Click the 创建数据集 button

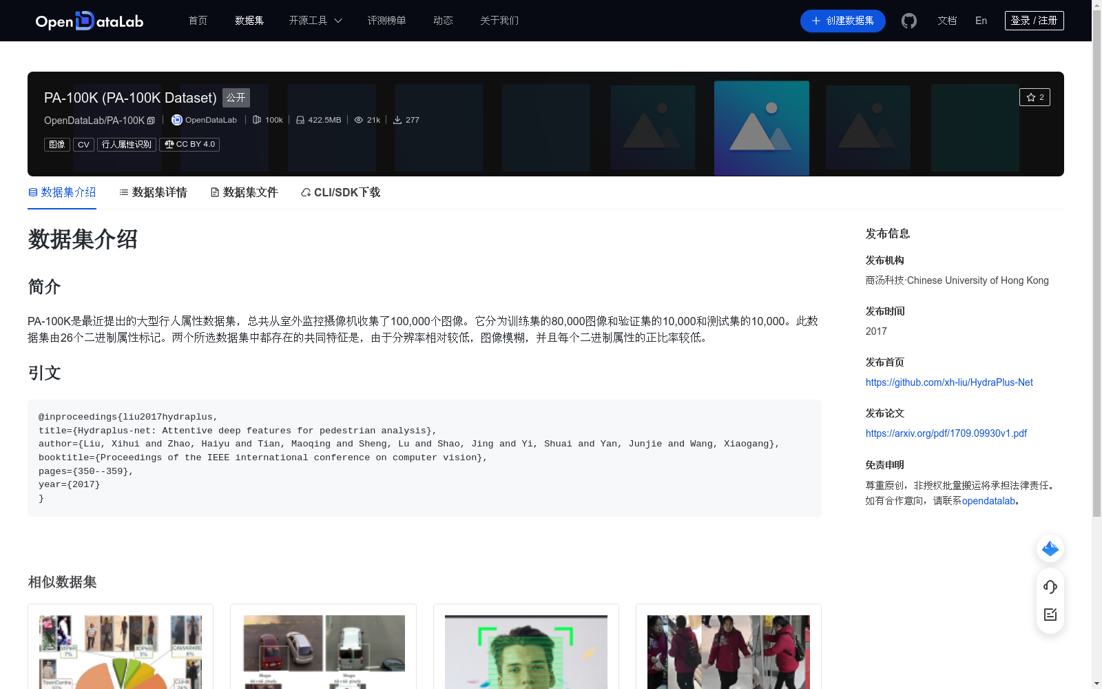click(842, 21)
